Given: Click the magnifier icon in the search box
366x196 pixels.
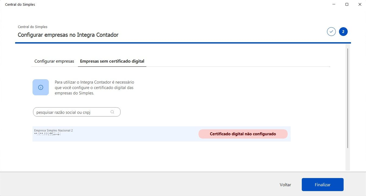Looking at the screenshot, I should point(112,112).
